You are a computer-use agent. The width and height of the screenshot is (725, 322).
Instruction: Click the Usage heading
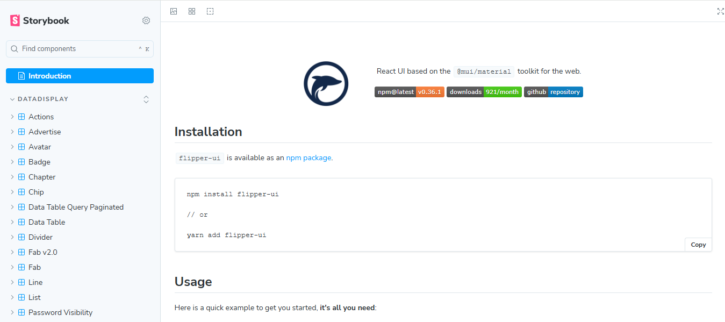coord(193,282)
